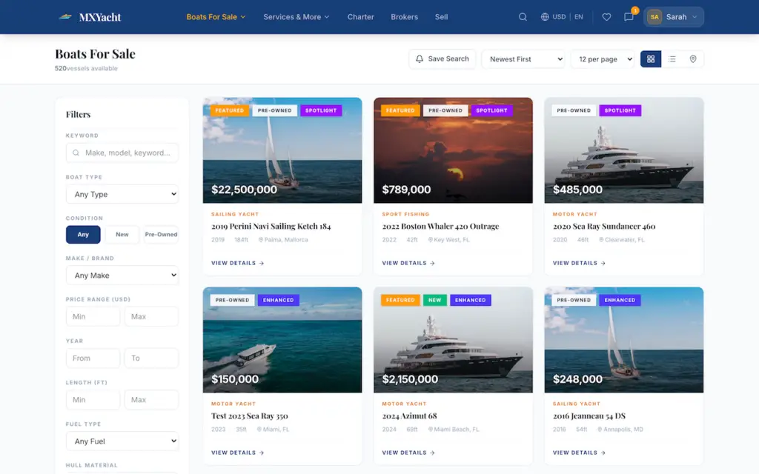Open Sell nav item

(442, 17)
